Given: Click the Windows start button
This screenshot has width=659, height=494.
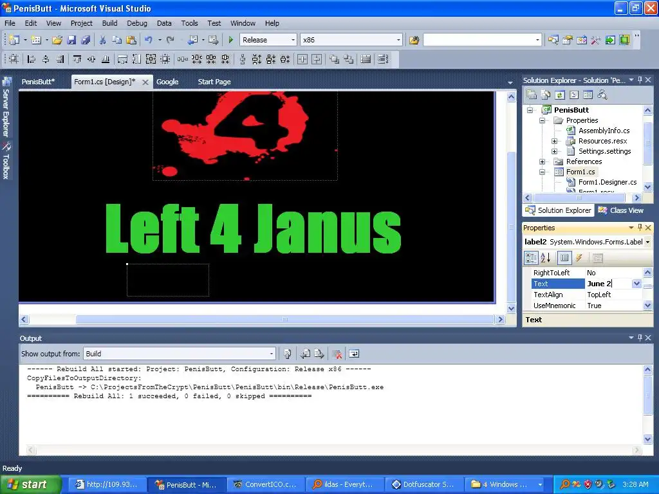Looking at the screenshot, I should point(30,484).
